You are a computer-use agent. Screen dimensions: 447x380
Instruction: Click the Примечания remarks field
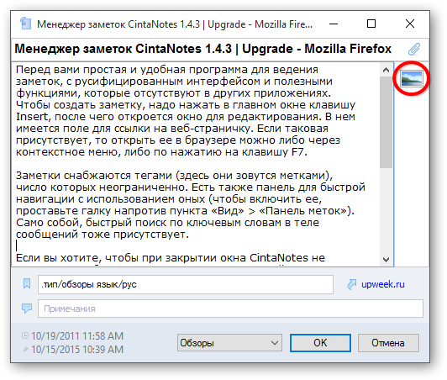pos(230,309)
